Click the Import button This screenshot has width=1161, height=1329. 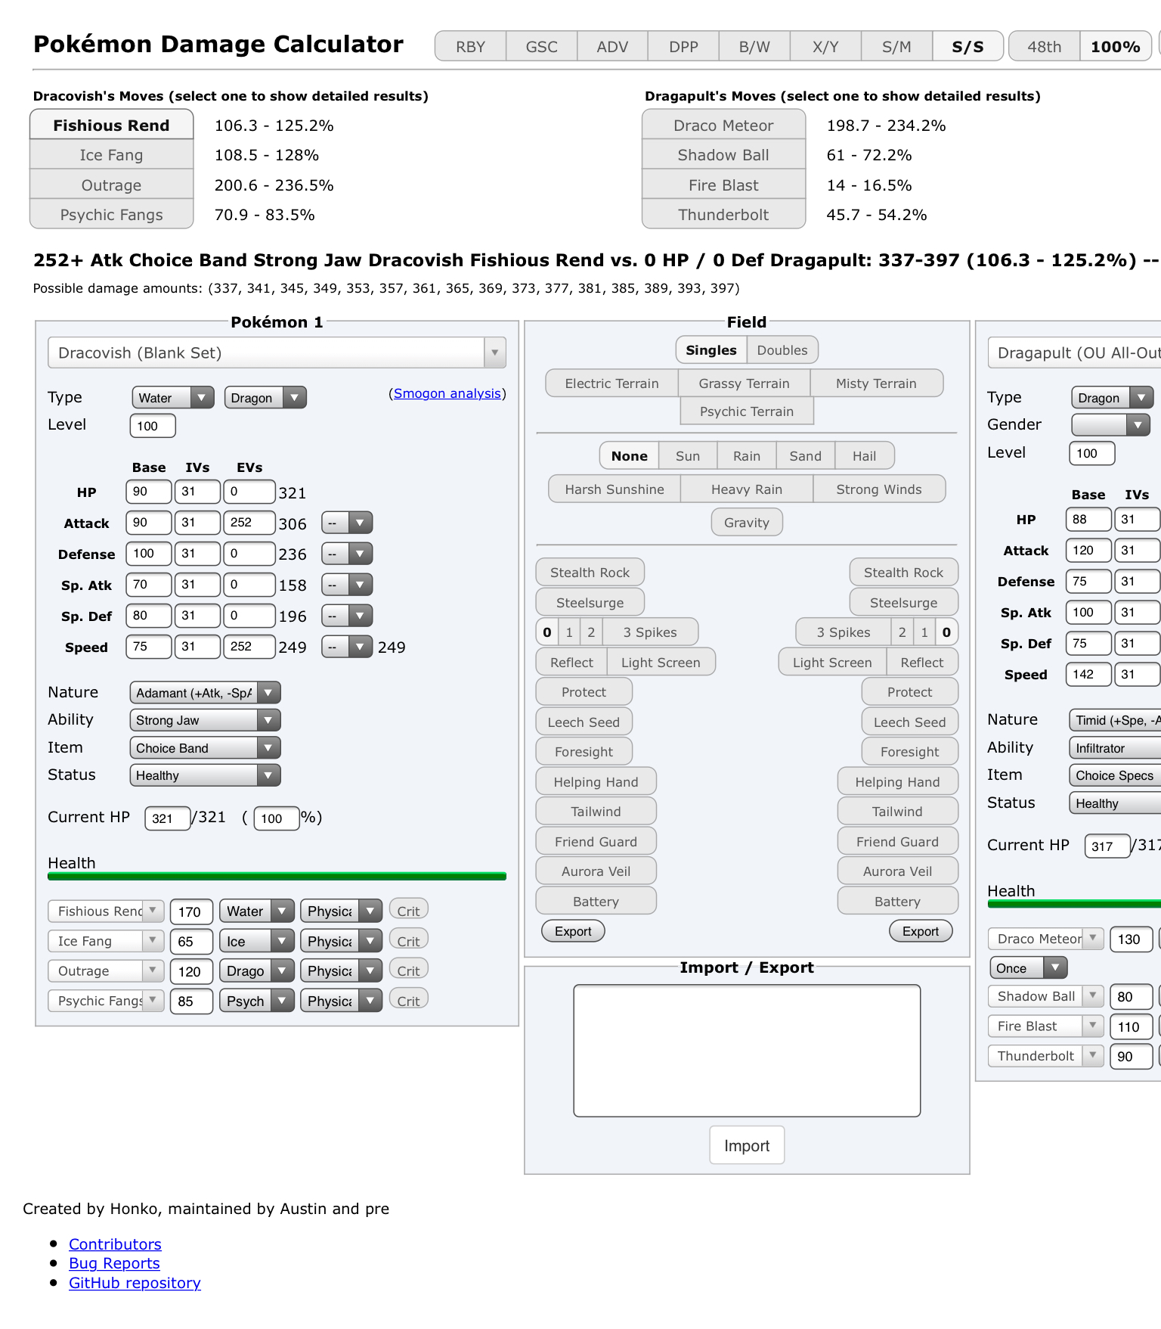click(747, 1146)
